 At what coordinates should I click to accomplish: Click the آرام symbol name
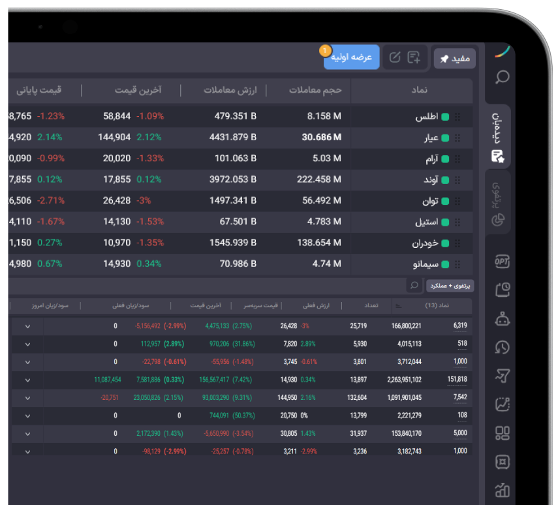(x=432, y=159)
